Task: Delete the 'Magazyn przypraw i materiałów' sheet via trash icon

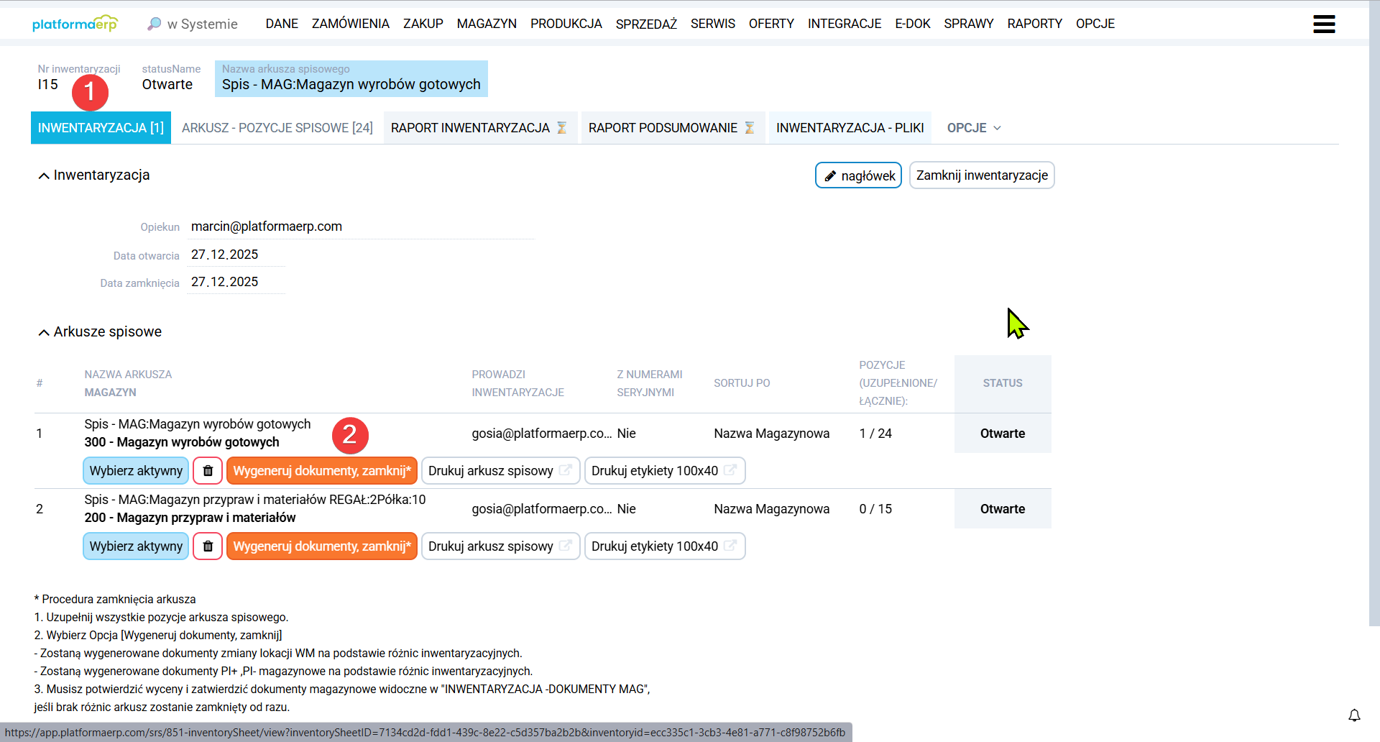Action: (x=208, y=546)
